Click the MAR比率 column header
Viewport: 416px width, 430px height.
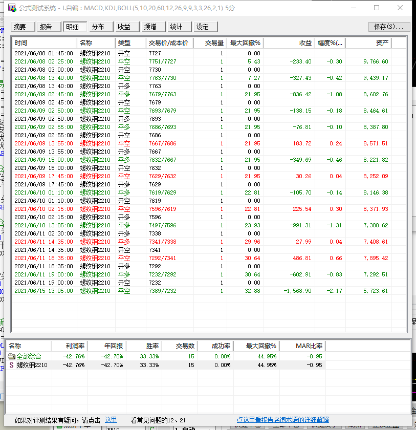[x=302, y=346]
